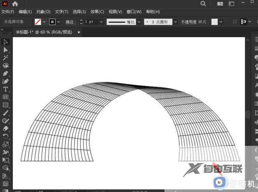Expand the fill color dropdown arrow

click(44, 22)
